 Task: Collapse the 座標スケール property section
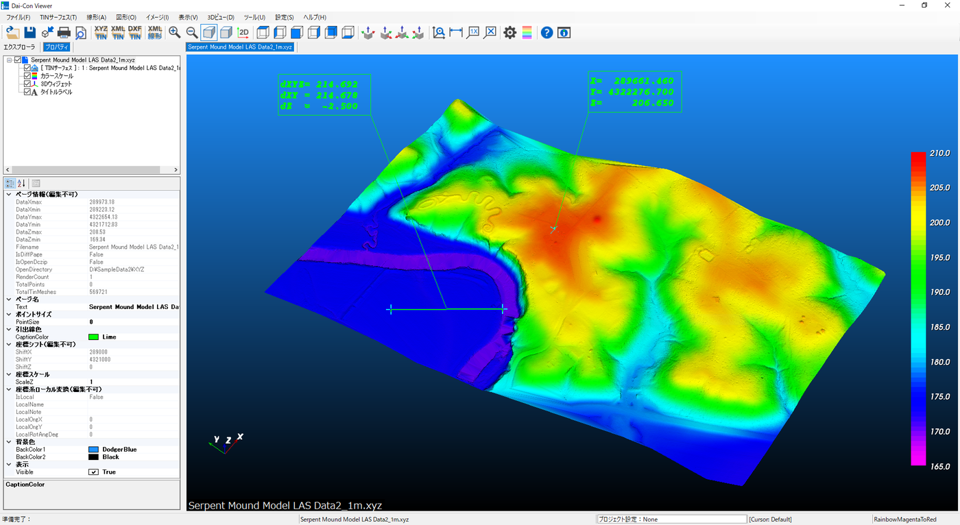(9, 374)
